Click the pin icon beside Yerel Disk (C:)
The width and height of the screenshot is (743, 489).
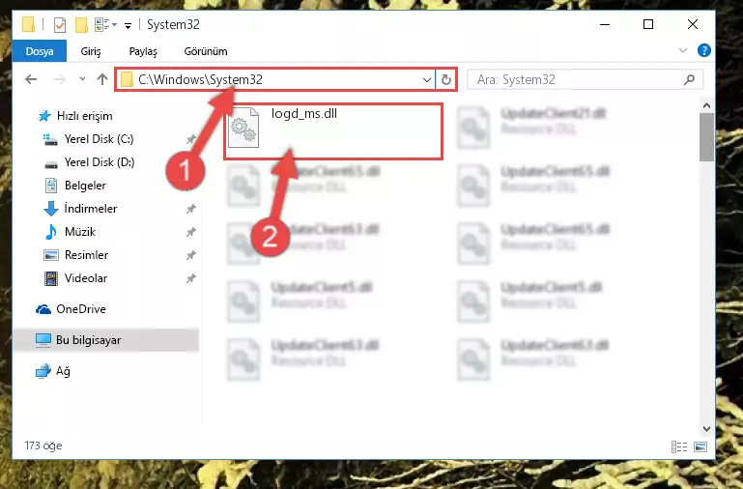point(191,139)
